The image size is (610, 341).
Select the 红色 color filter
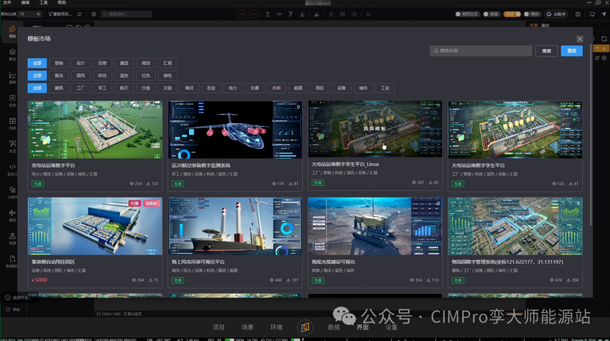(x=146, y=76)
